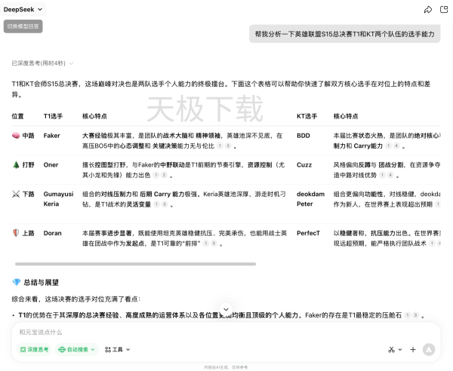The image size is (453, 371).
Task: Click the 切换模型回答 button
Action: pyautogui.click(x=23, y=26)
